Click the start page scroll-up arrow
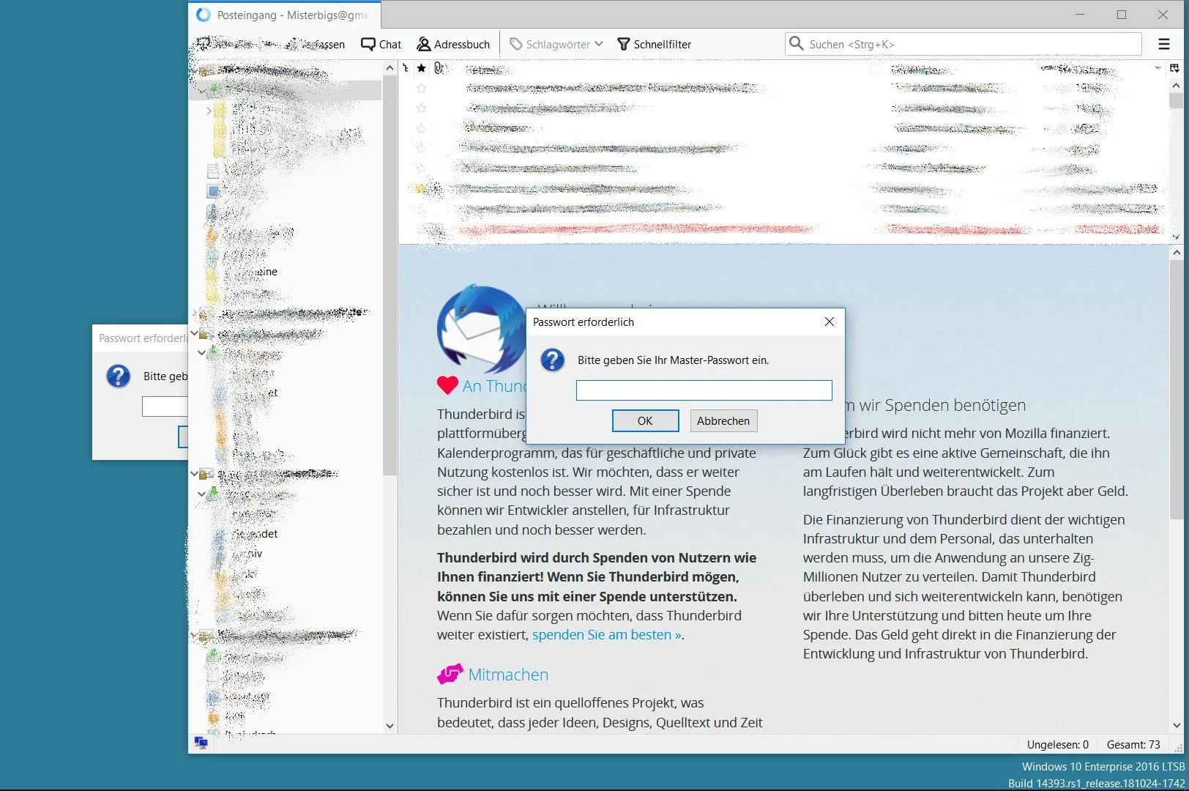 [1177, 253]
